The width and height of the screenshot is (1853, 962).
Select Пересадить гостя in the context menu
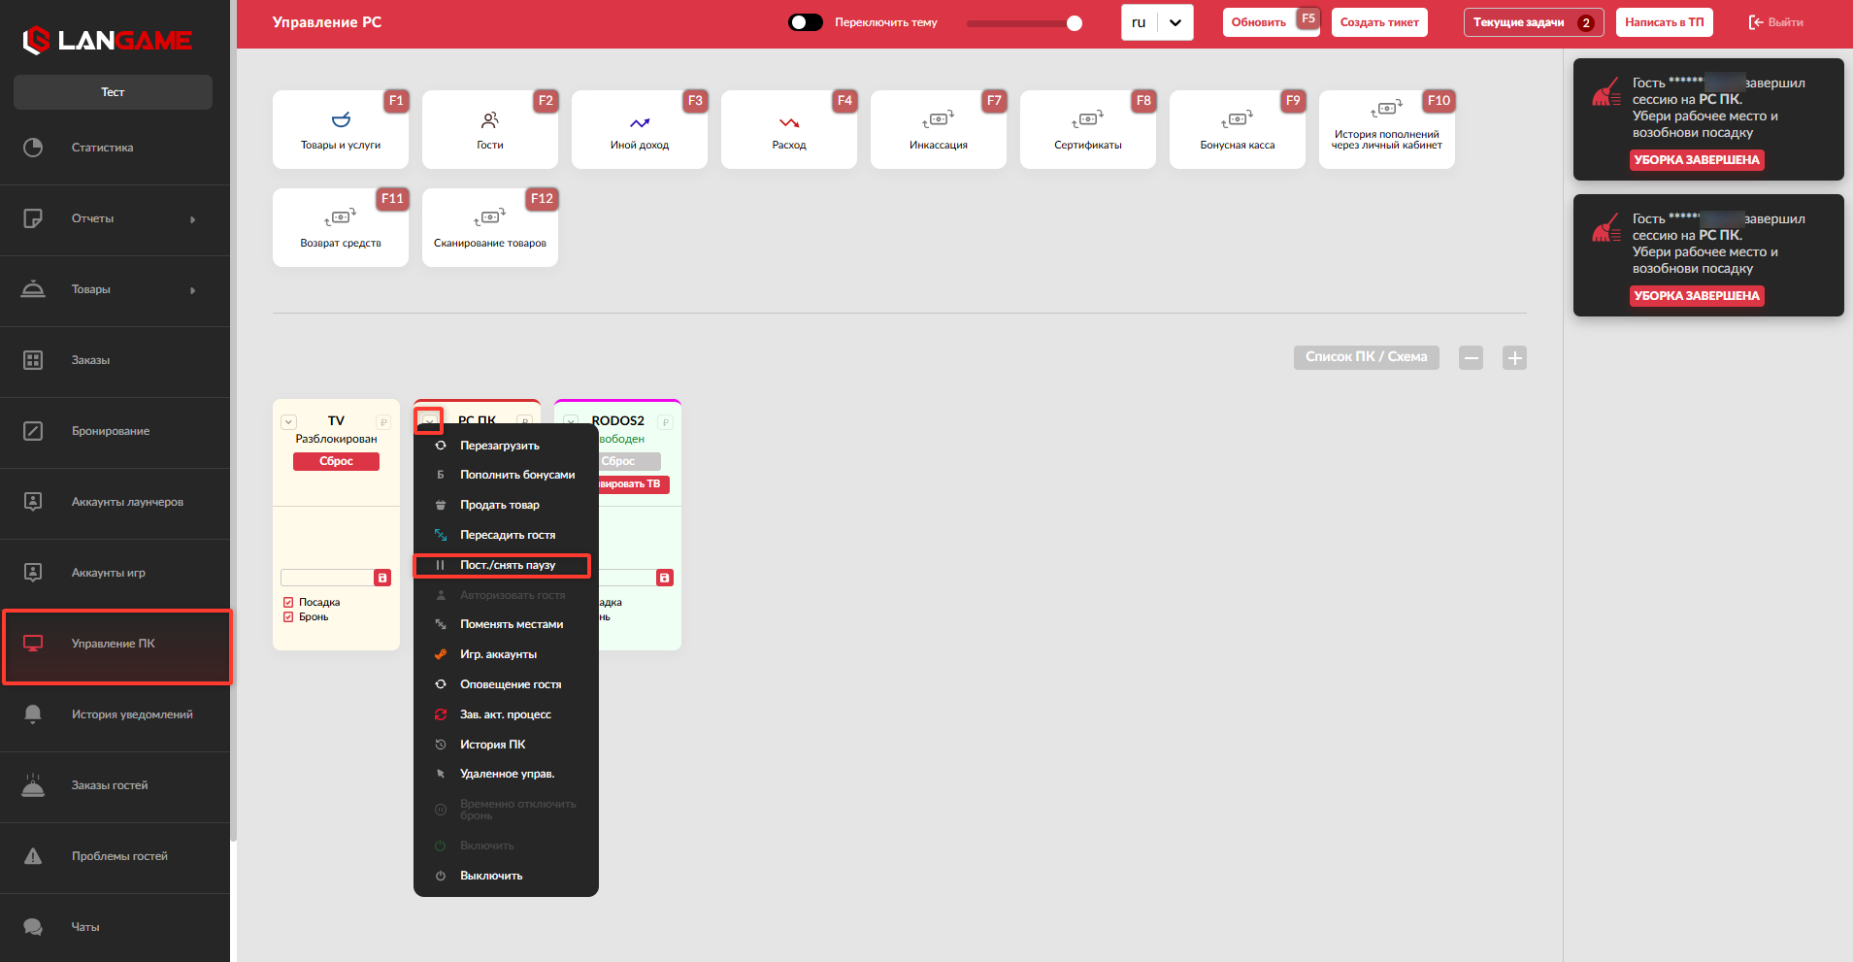(506, 535)
